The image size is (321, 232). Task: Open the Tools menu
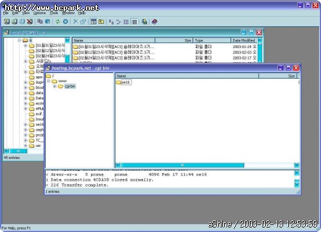[54, 13]
